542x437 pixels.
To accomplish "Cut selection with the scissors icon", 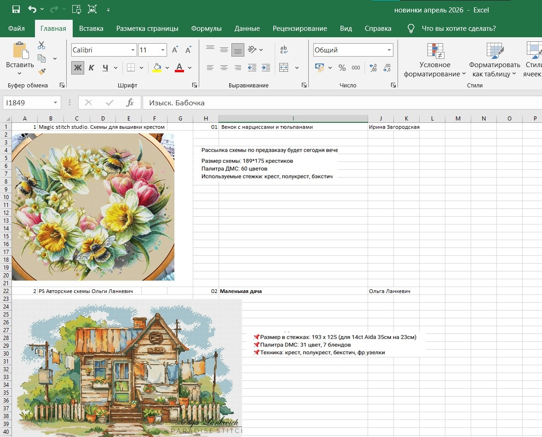I will tap(41, 45).
